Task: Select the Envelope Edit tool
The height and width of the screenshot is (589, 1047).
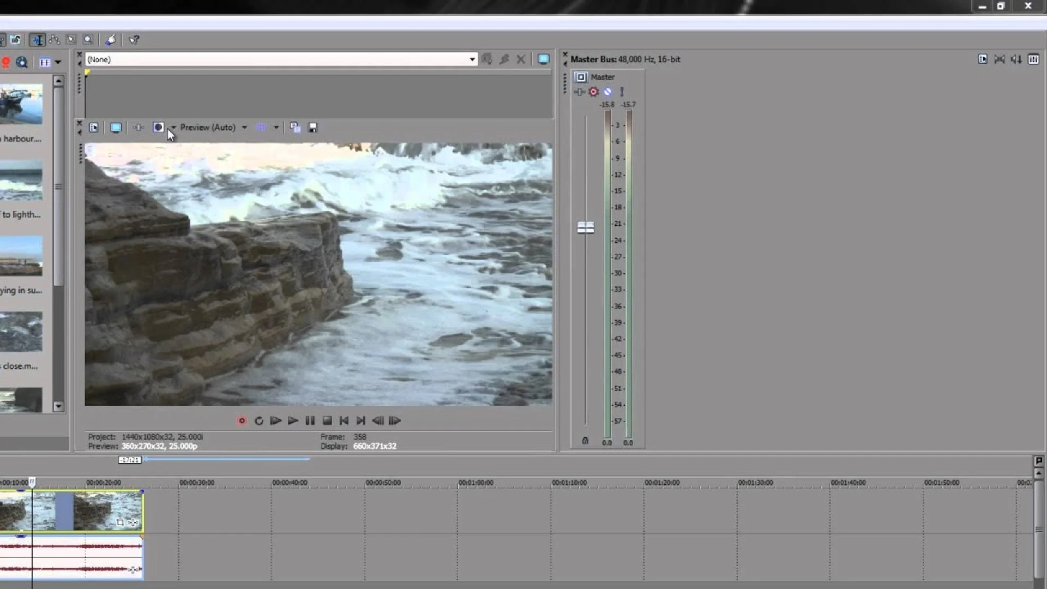Action: [x=55, y=39]
